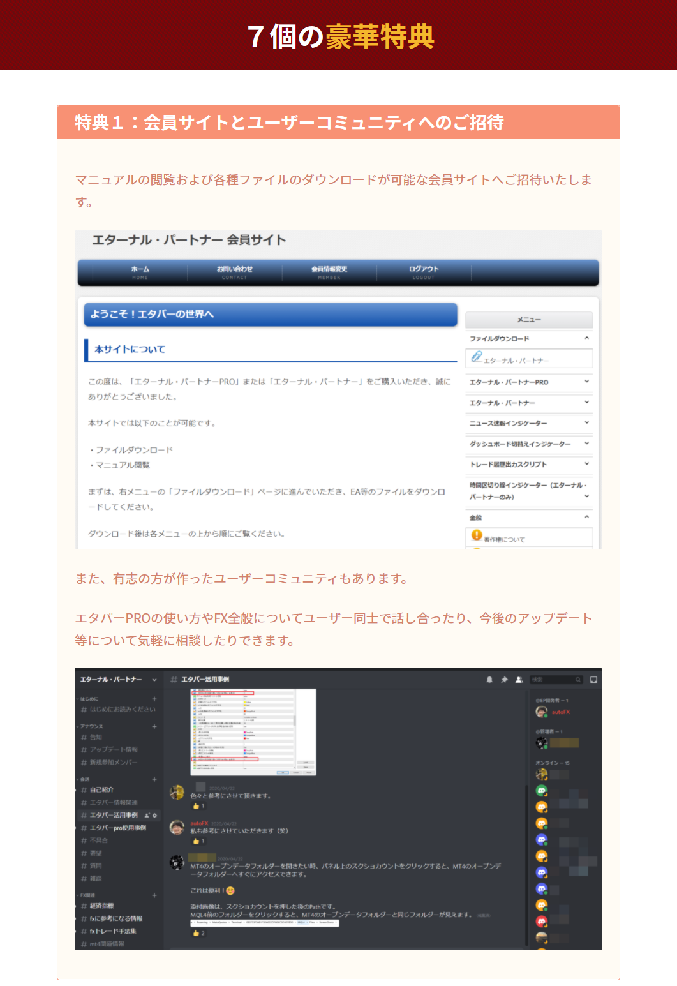Open the ホーム (HOME) nav item

[x=140, y=273]
